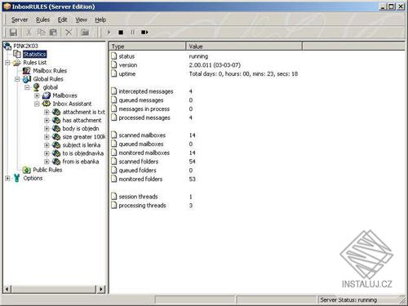Select the 'monitored folders' row
The width and height of the screenshot is (408, 306).
pos(140,179)
